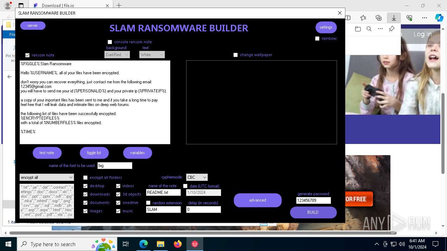This screenshot has height=251, width=447.
Task: Click the font name field containing big
Action: click(115, 166)
